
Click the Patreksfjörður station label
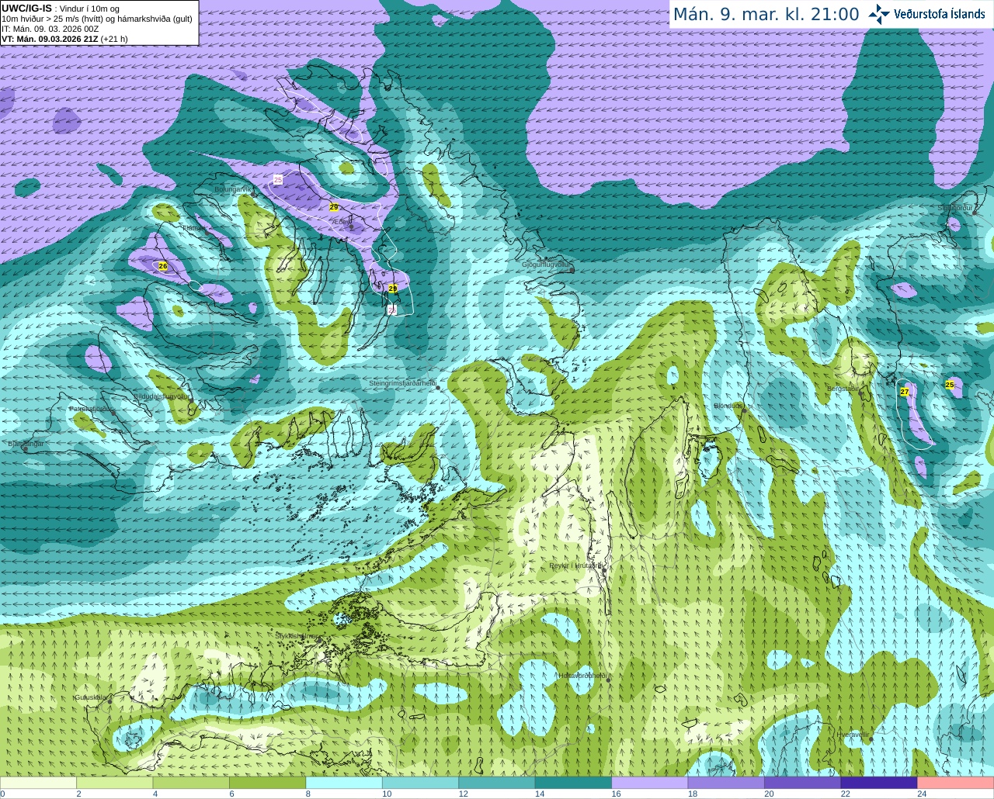pyautogui.click(x=92, y=408)
